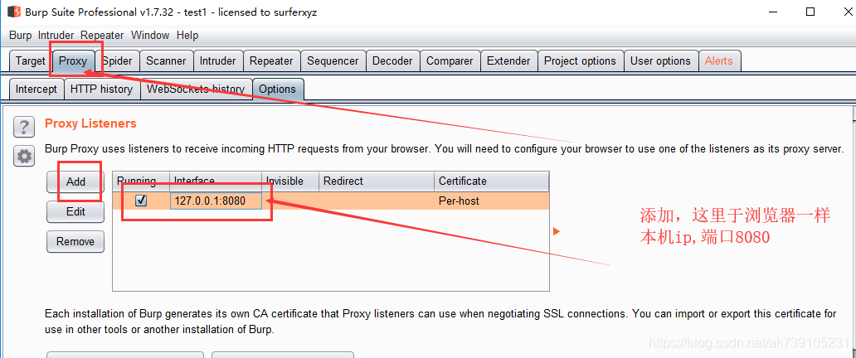
Task: Open the Repeater menu in menu bar
Action: pyautogui.click(x=102, y=35)
